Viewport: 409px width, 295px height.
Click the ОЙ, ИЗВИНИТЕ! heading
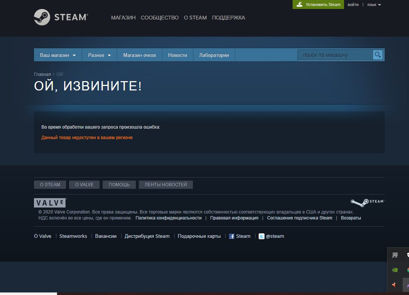88,86
